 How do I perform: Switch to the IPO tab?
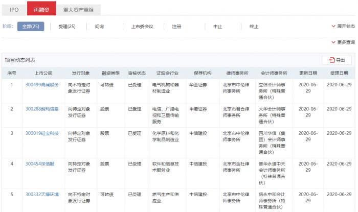pyautogui.click(x=14, y=9)
